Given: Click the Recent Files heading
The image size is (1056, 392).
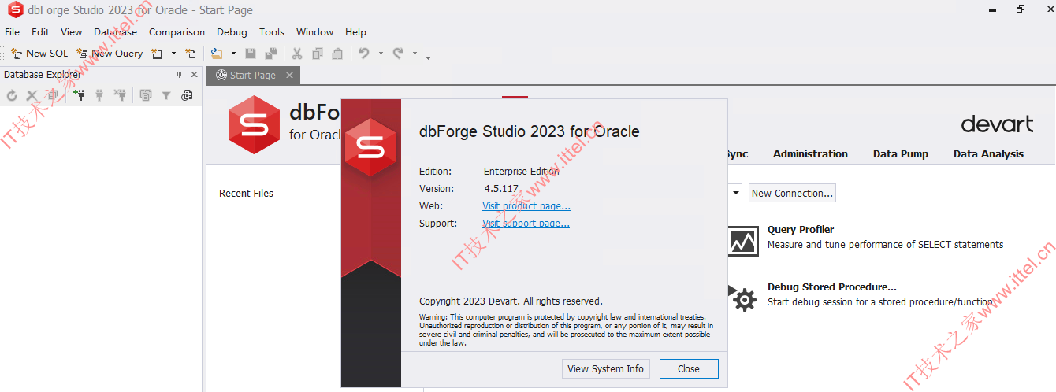Looking at the screenshot, I should (x=246, y=194).
